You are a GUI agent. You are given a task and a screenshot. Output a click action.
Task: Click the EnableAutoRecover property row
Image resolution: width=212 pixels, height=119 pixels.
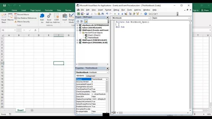click(91, 106)
